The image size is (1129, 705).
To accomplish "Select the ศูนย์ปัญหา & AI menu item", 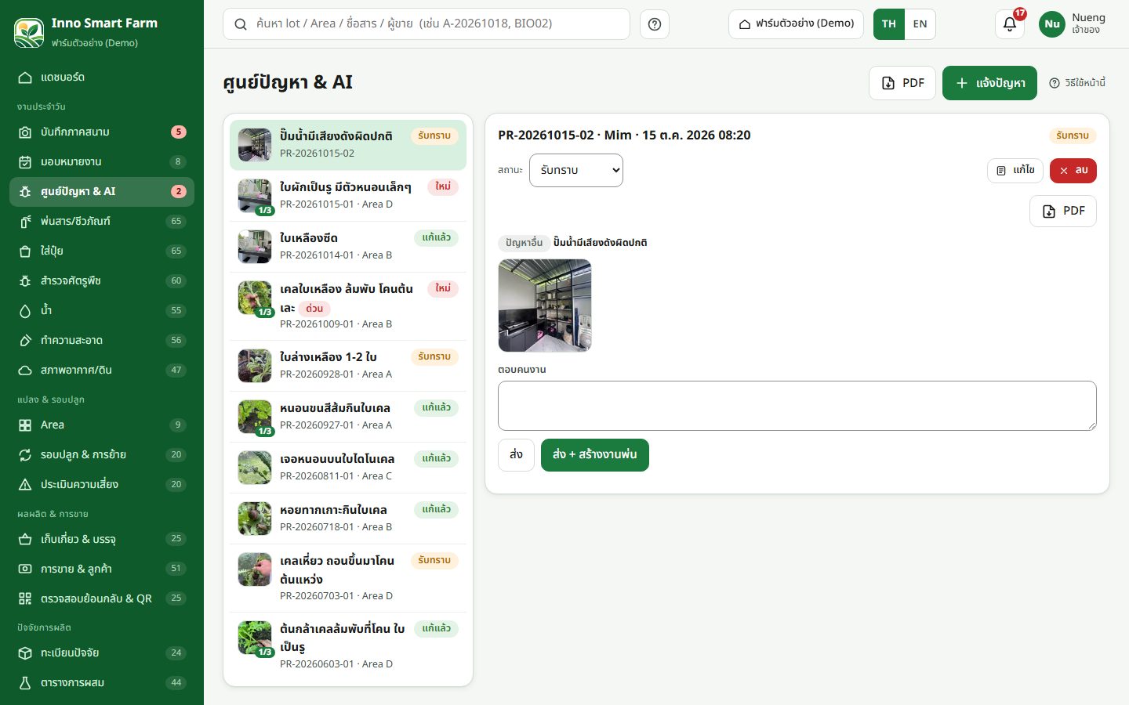I will pos(102,192).
